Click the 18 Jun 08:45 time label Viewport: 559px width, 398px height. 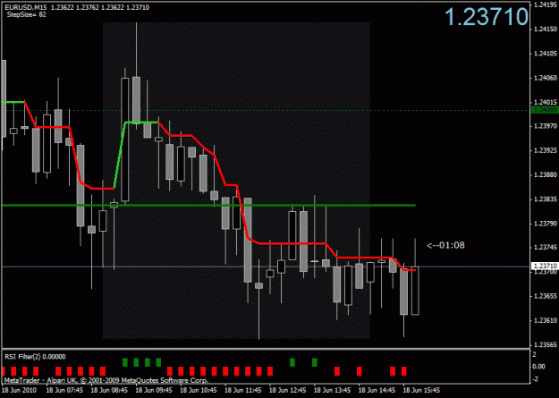click(109, 390)
